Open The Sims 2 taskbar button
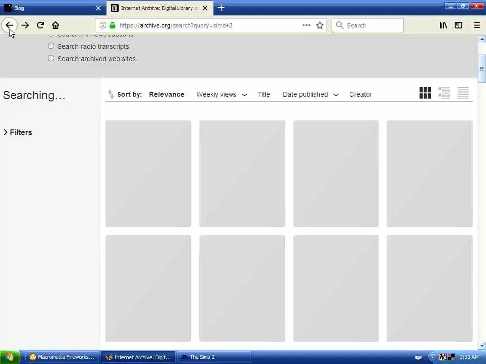 coord(214,357)
